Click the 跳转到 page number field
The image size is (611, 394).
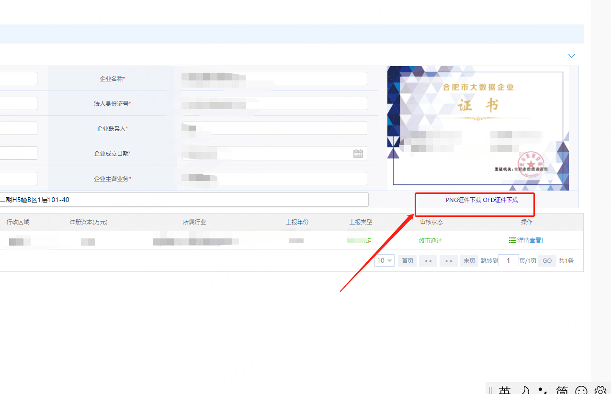point(508,261)
